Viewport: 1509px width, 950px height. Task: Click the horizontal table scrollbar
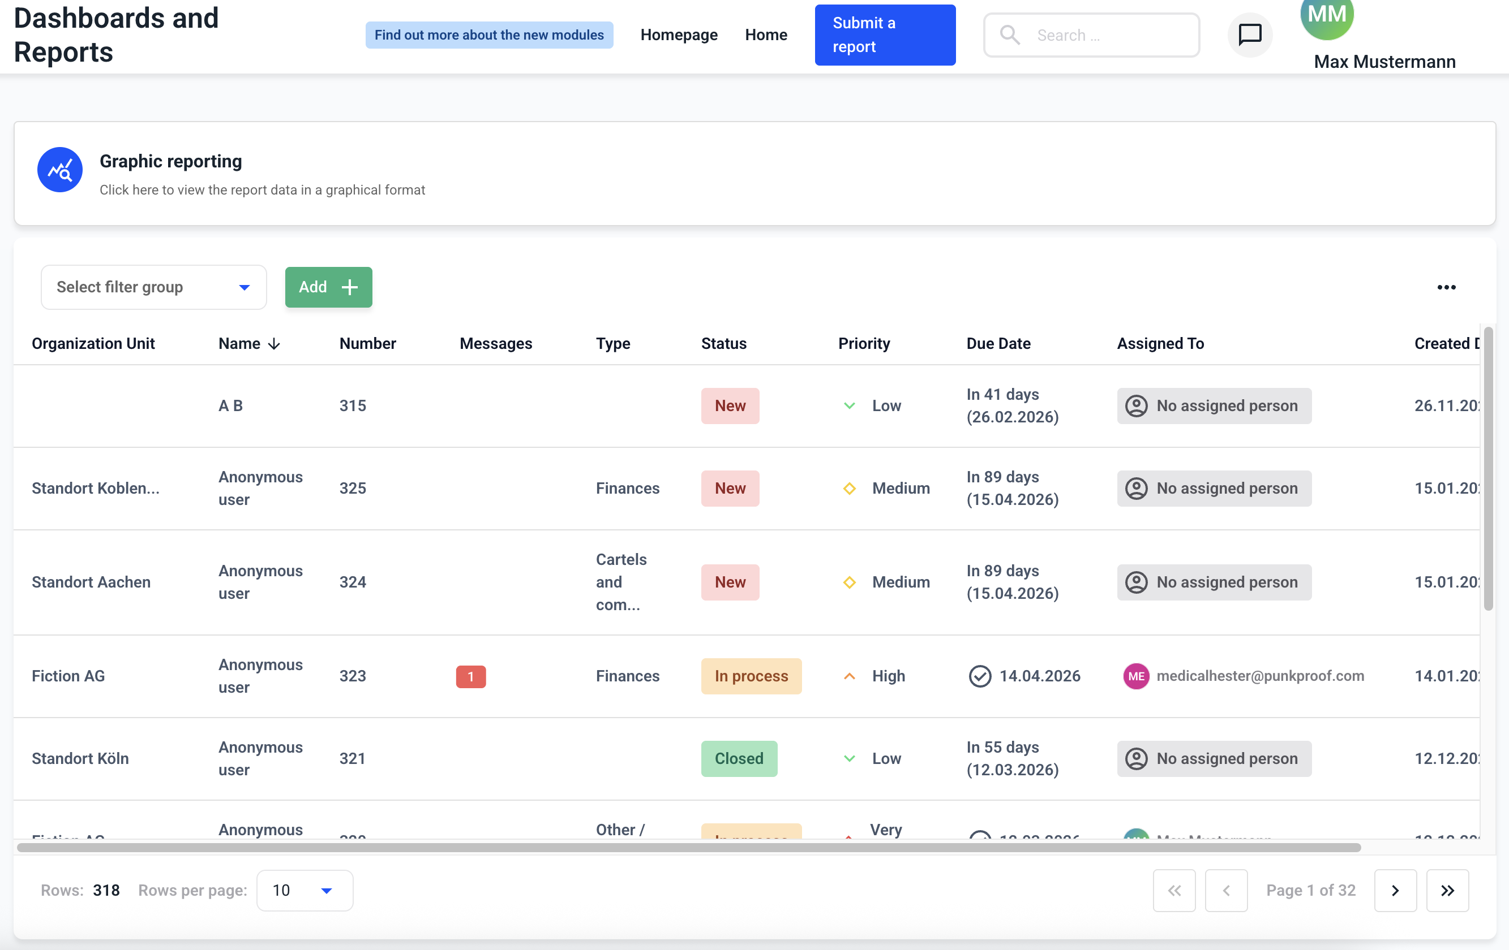[x=689, y=847]
